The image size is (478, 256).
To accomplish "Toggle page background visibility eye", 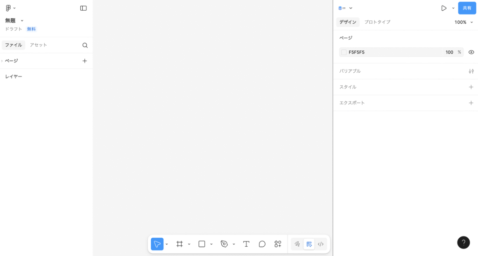I will [x=471, y=52].
